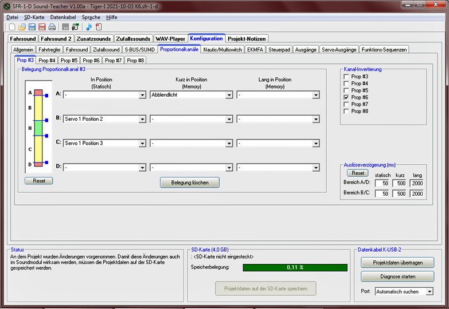Click Reset in Auslöseverzögerung panel
This screenshot has height=309, width=449.
click(358, 173)
